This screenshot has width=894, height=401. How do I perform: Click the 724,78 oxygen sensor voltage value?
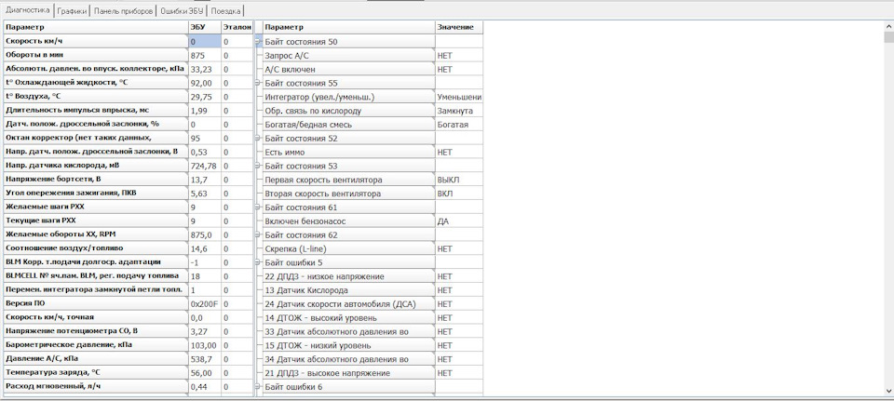pos(204,166)
